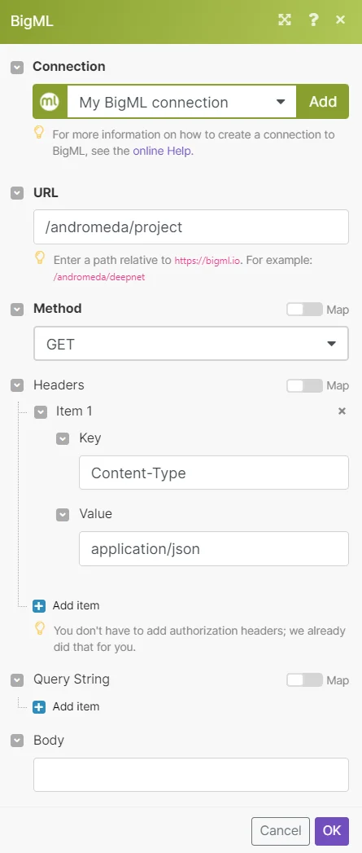
Task: Click the plus icon under Headers
Action: coord(39,605)
